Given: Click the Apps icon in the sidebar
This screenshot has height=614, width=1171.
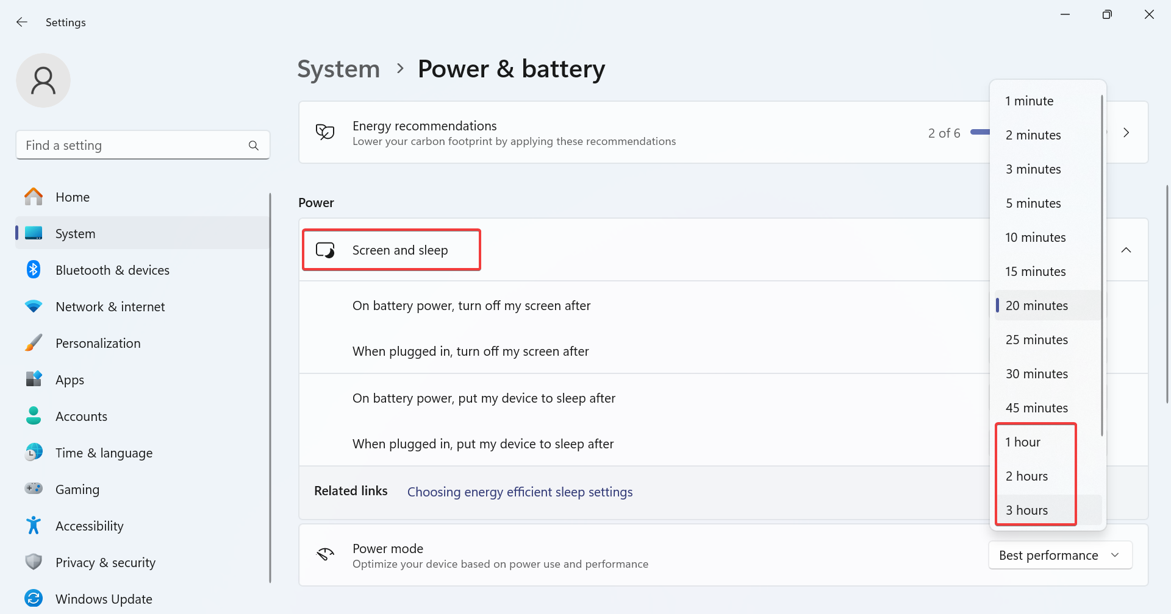Looking at the screenshot, I should click(x=34, y=379).
